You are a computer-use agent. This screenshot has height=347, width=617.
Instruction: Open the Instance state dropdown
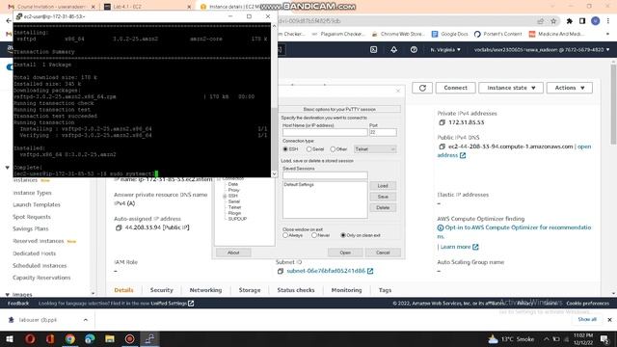pyautogui.click(x=511, y=88)
